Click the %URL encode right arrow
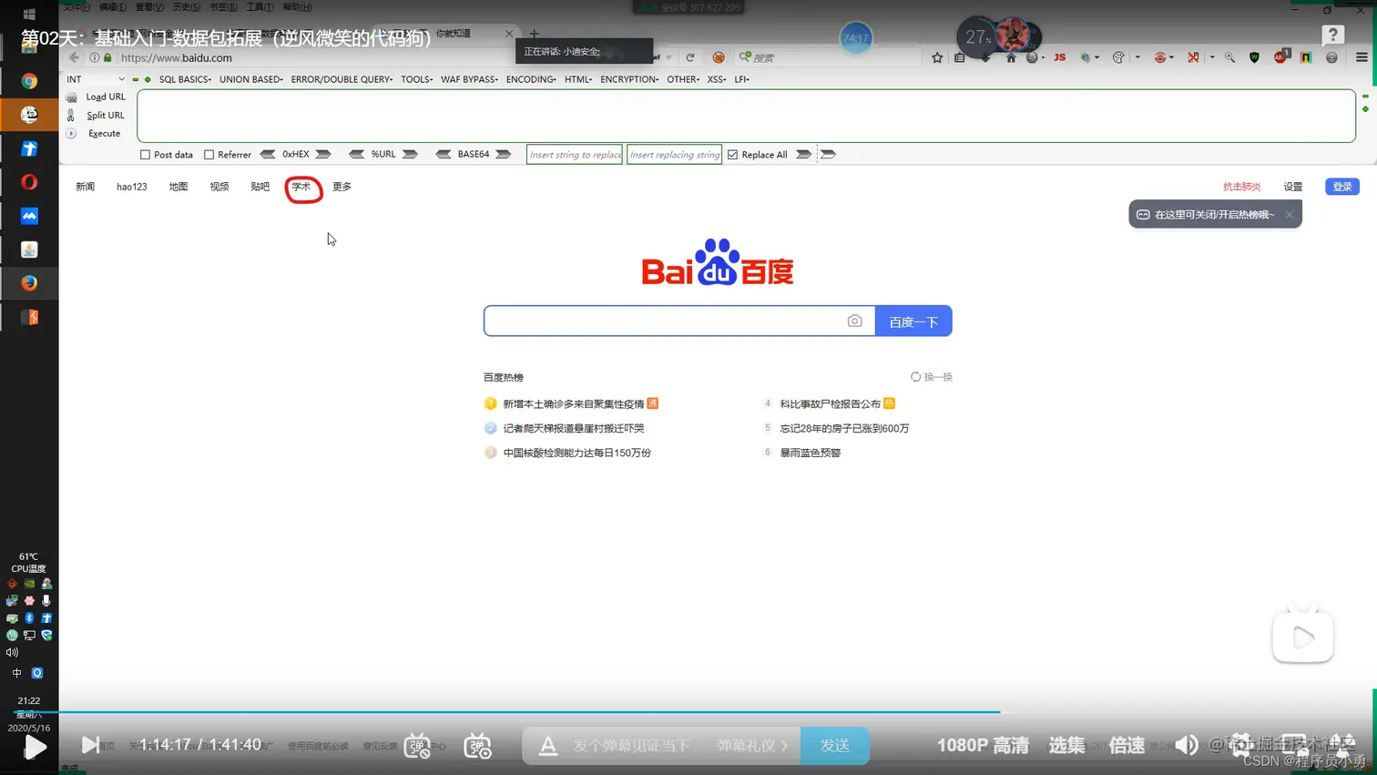 410,155
